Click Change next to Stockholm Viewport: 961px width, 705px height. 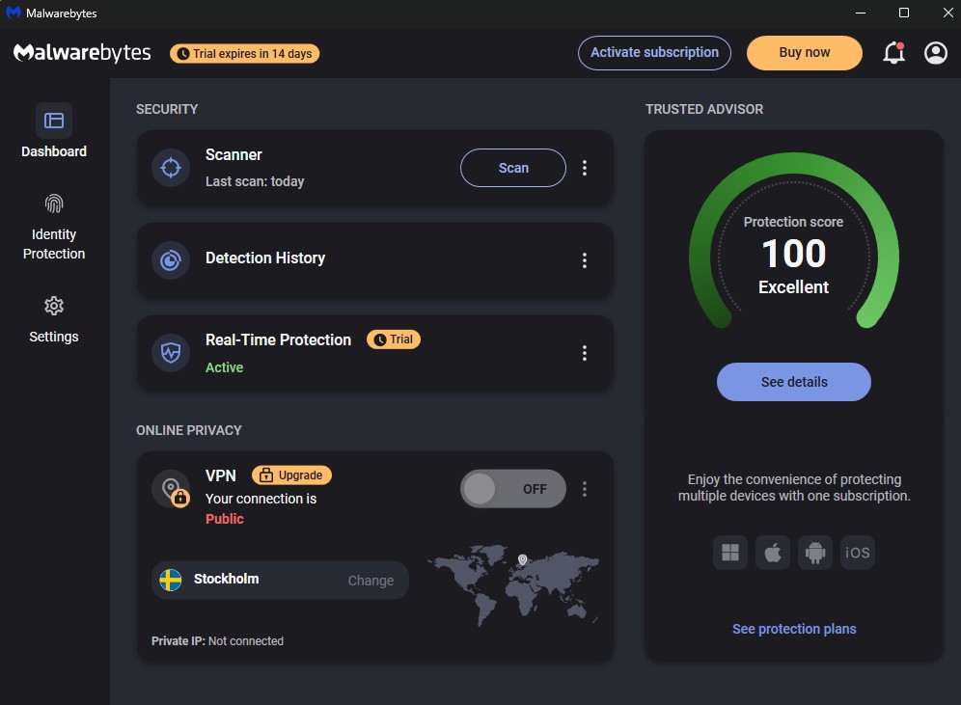pyautogui.click(x=371, y=581)
